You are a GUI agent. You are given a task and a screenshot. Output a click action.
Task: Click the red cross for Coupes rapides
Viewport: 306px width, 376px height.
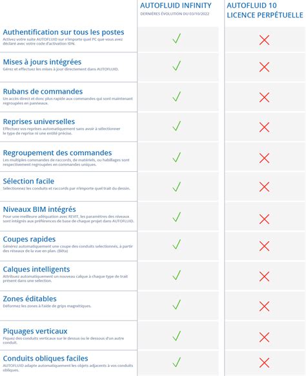264,246
